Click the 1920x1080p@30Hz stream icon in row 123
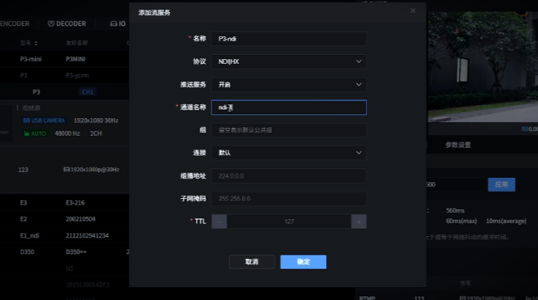The height and width of the screenshot is (300, 538). 67,169
